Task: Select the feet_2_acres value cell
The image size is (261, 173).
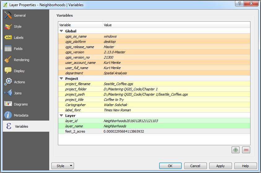Action: [124, 131]
